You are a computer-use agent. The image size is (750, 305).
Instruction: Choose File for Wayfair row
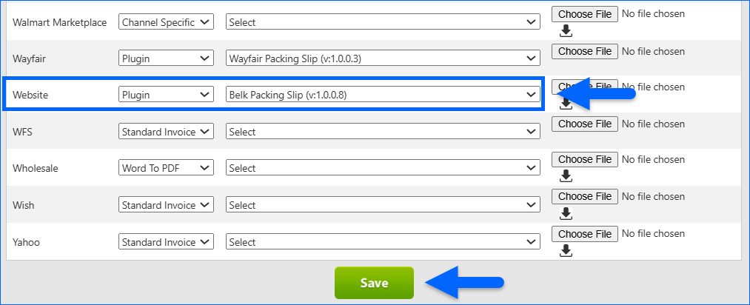(585, 51)
